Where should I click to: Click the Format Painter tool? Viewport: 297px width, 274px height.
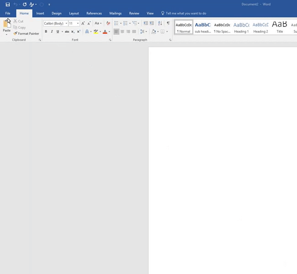[26, 33]
